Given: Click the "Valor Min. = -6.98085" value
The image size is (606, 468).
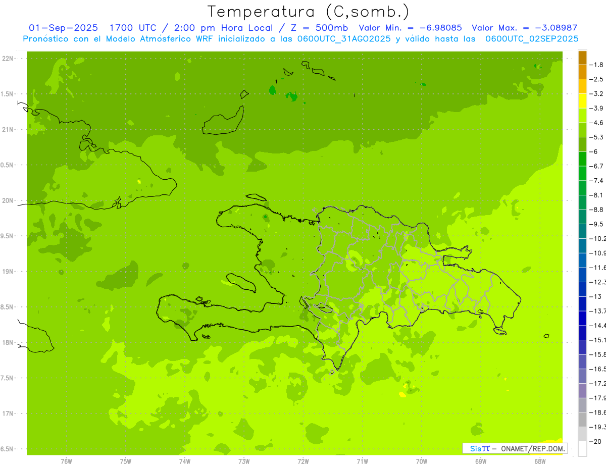Looking at the screenshot, I should [410, 28].
